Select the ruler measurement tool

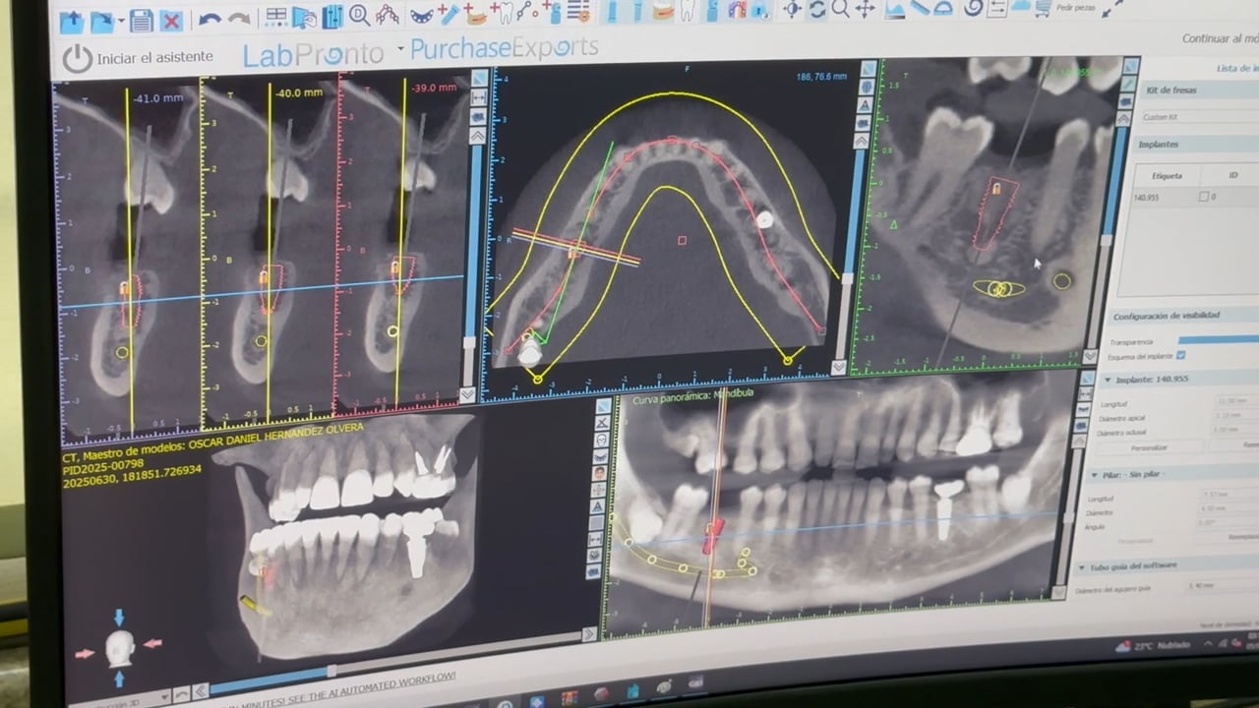coord(920,9)
